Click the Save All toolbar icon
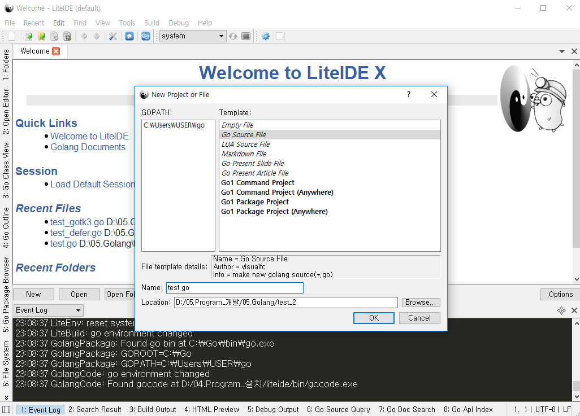 [x=67, y=36]
